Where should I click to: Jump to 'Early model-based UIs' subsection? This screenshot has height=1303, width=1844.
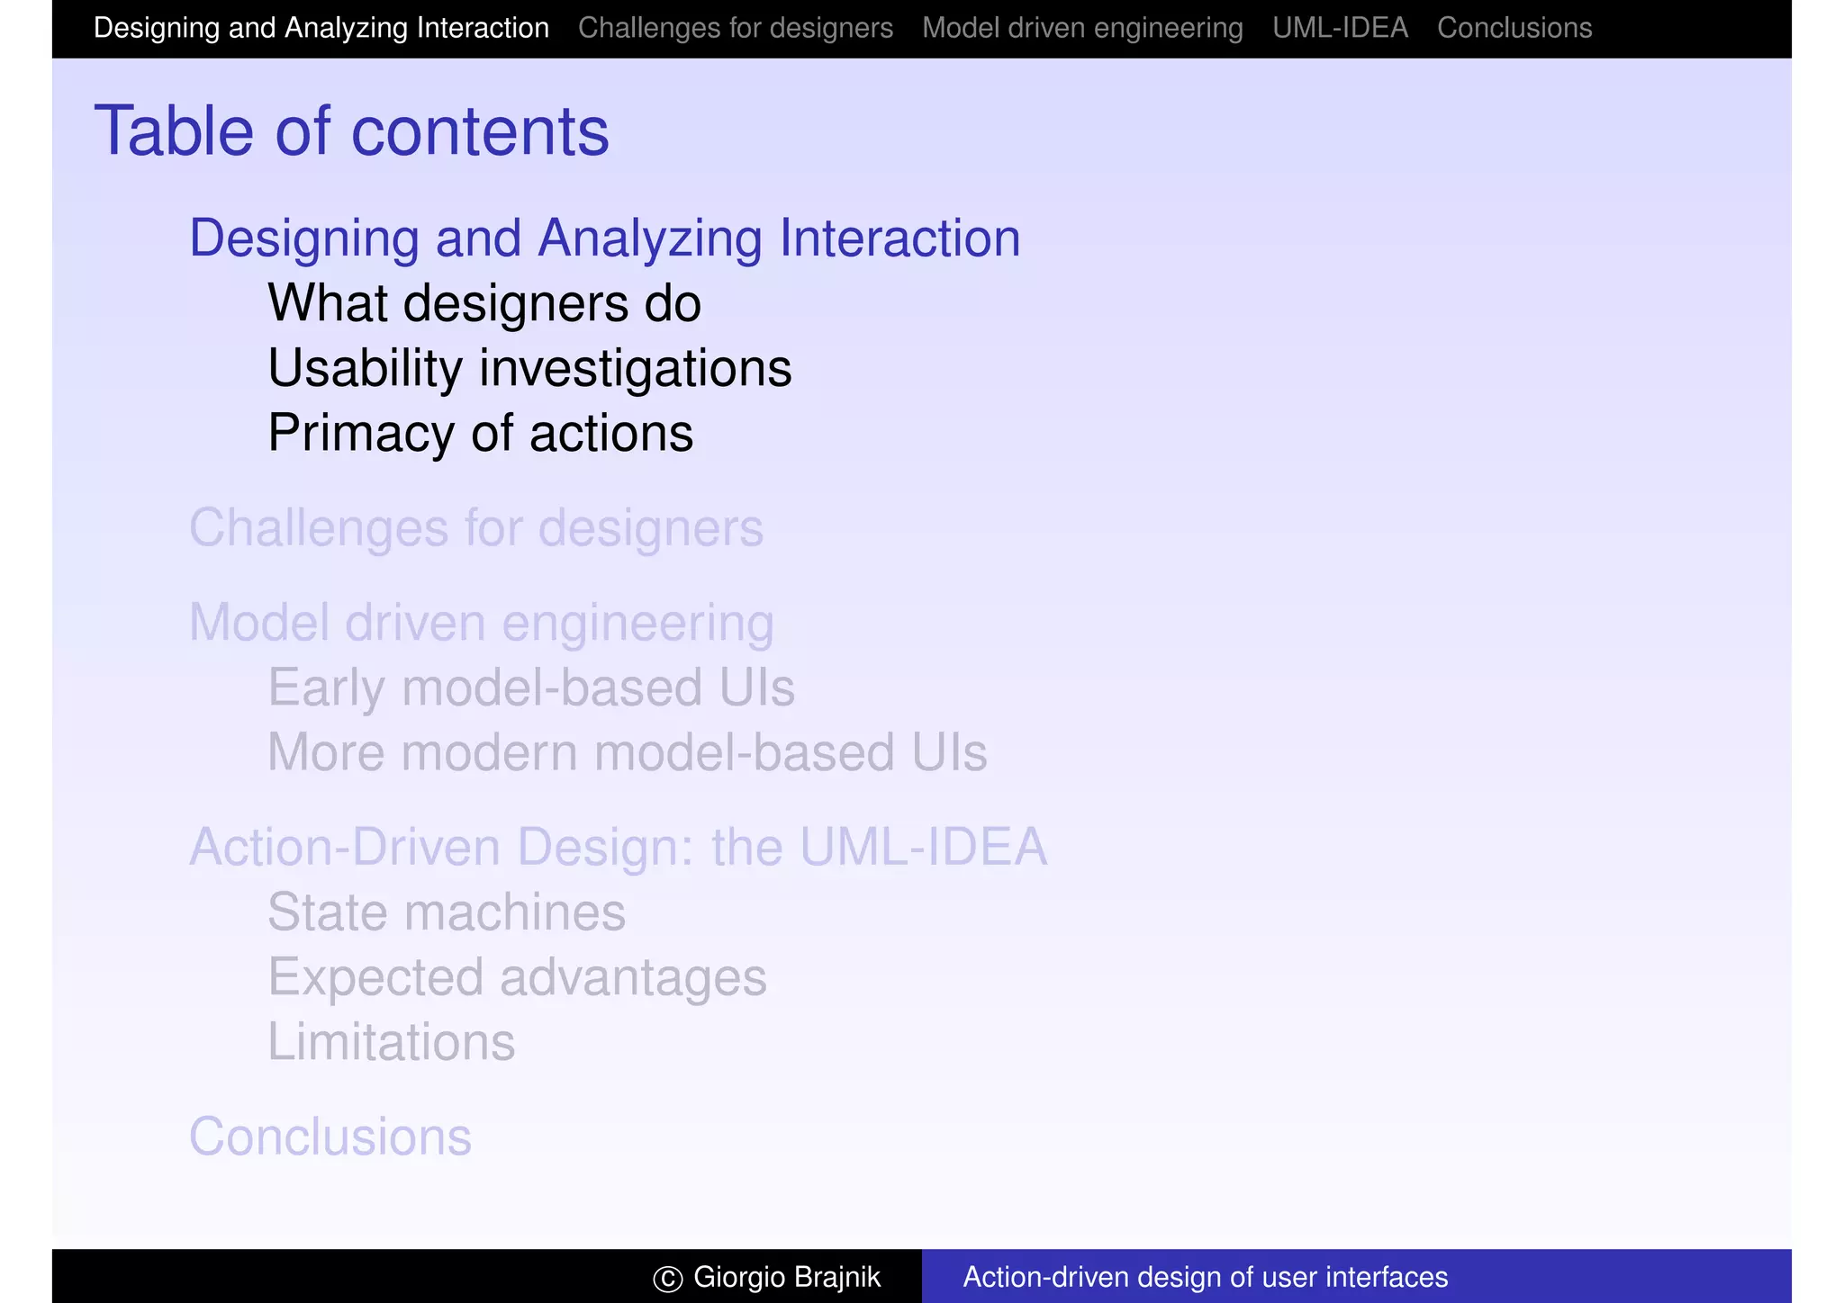click(530, 687)
